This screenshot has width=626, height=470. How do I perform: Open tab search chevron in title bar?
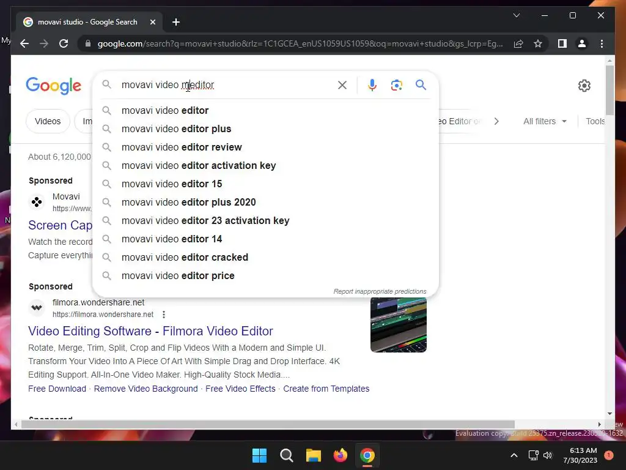point(516,15)
